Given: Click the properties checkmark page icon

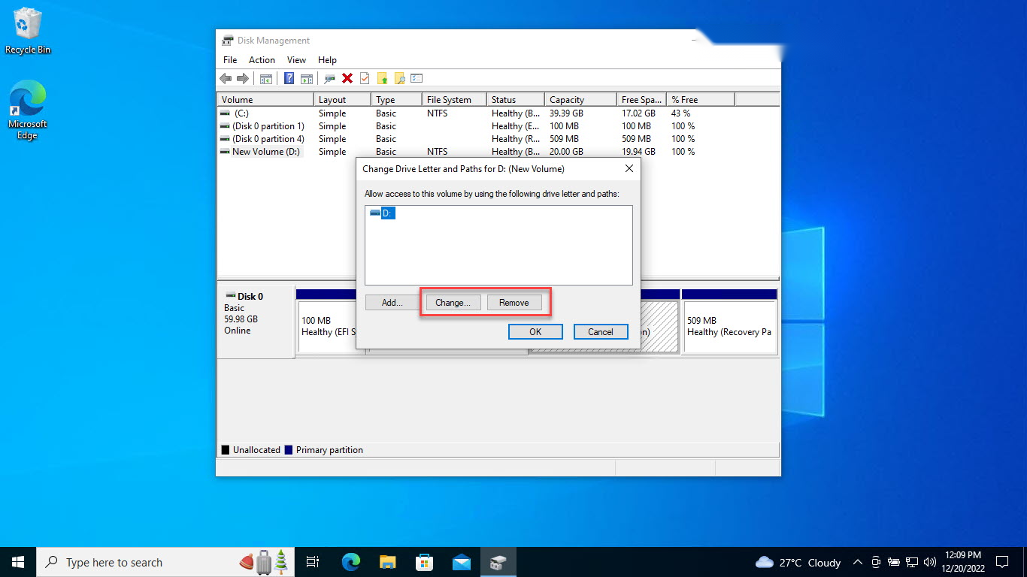Looking at the screenshot, I should (365, 78).
